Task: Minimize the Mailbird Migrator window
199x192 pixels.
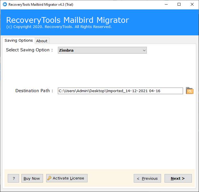Action: (x=166, y=5)
